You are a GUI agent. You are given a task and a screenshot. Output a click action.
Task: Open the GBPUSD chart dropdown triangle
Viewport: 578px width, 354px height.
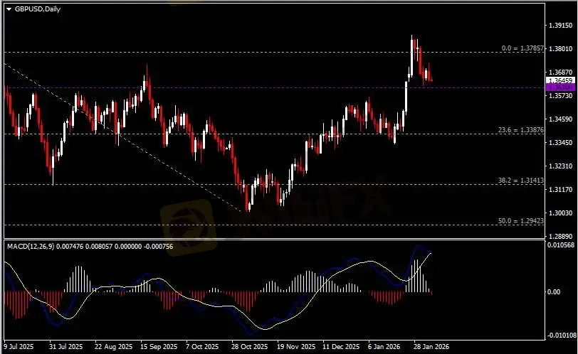pyautogui.click(x=9, y=9)
